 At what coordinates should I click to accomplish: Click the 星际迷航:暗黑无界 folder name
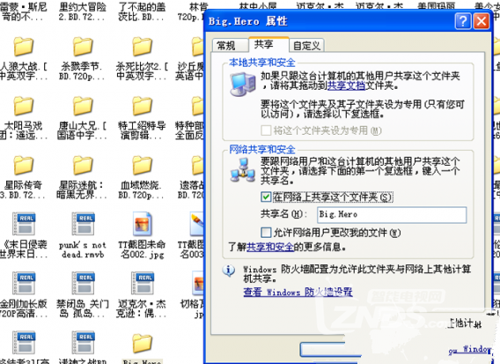tap(82, 190)
